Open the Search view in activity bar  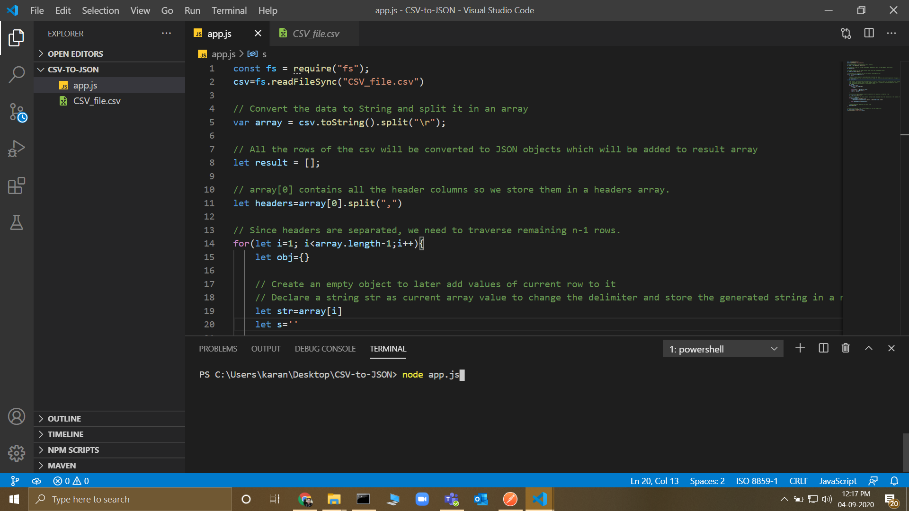[x=17, y=74]
